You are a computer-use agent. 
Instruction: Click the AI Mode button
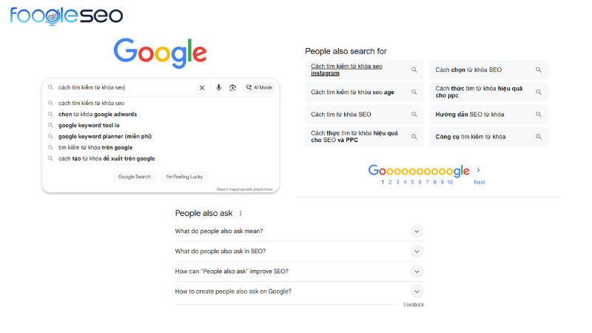[259, 87]
